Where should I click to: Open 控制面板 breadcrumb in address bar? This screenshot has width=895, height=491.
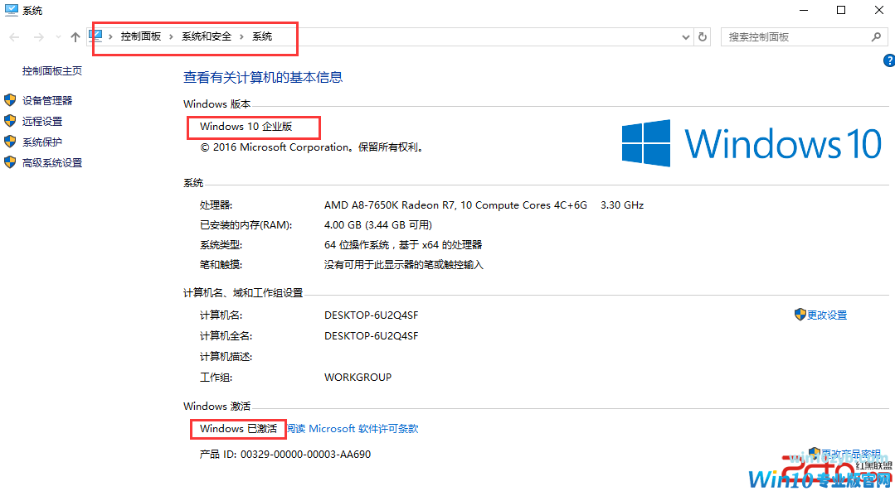point(140,36)
